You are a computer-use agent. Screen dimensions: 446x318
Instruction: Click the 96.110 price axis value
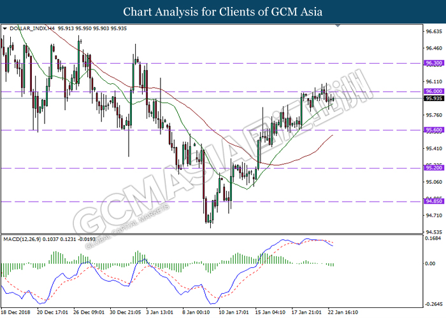(434, 82)
